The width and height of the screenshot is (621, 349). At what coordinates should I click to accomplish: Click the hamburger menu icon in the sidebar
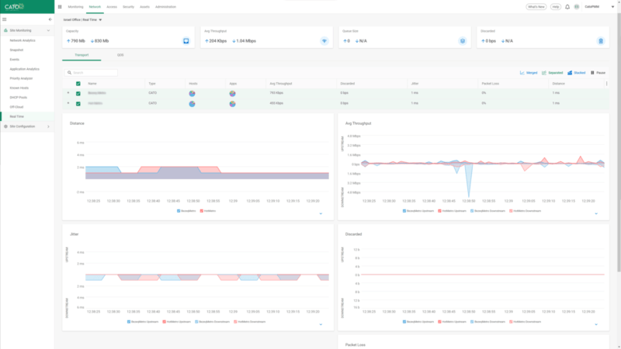coord(6,19)
